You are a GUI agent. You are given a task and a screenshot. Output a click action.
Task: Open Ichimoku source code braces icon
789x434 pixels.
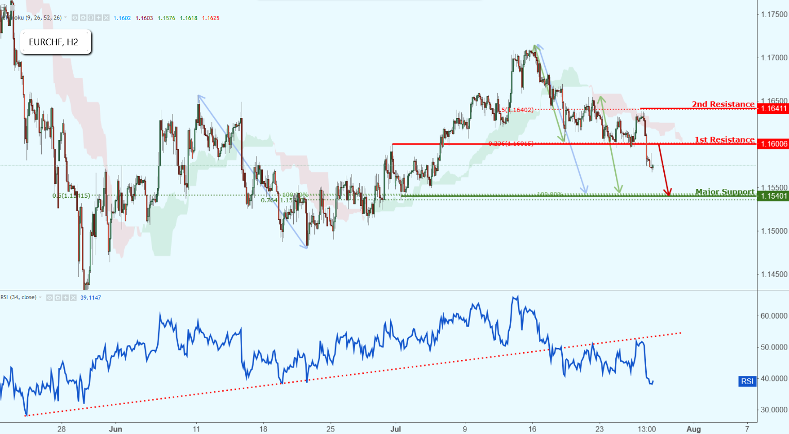tap(91, 18)
